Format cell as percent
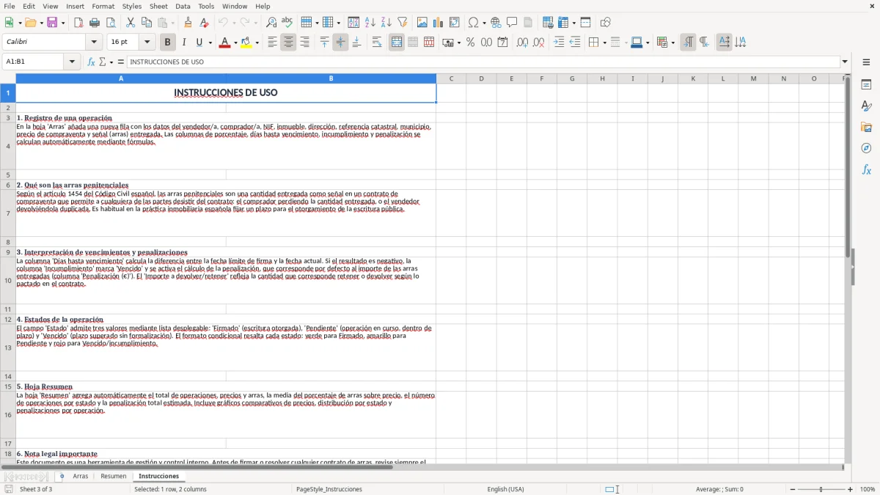 (470, 43)
